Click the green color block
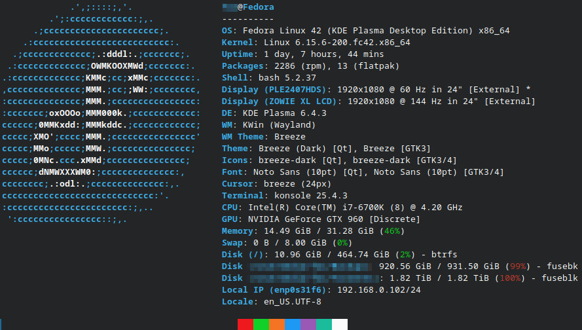This screenshot has height=330, width=582. click(x=261, y=324)
